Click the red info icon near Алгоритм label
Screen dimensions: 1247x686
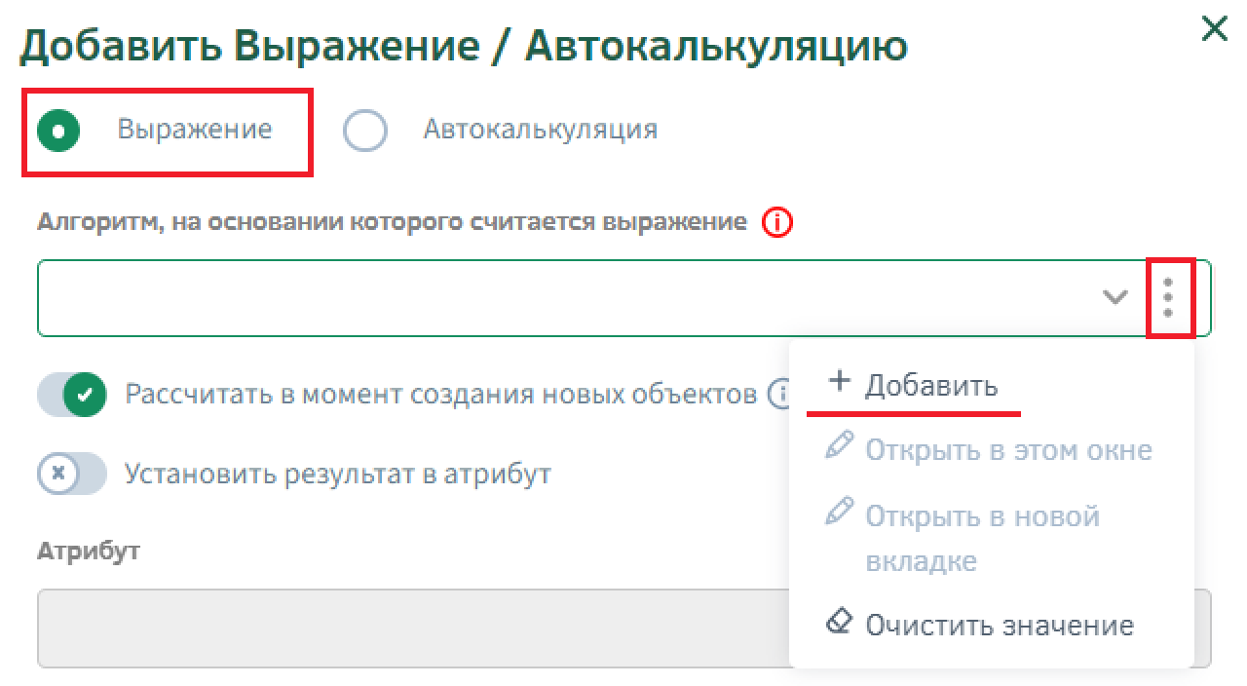(778, 223)
